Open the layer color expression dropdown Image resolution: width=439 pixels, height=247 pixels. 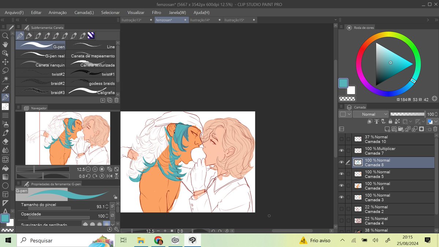coord(432,121)
